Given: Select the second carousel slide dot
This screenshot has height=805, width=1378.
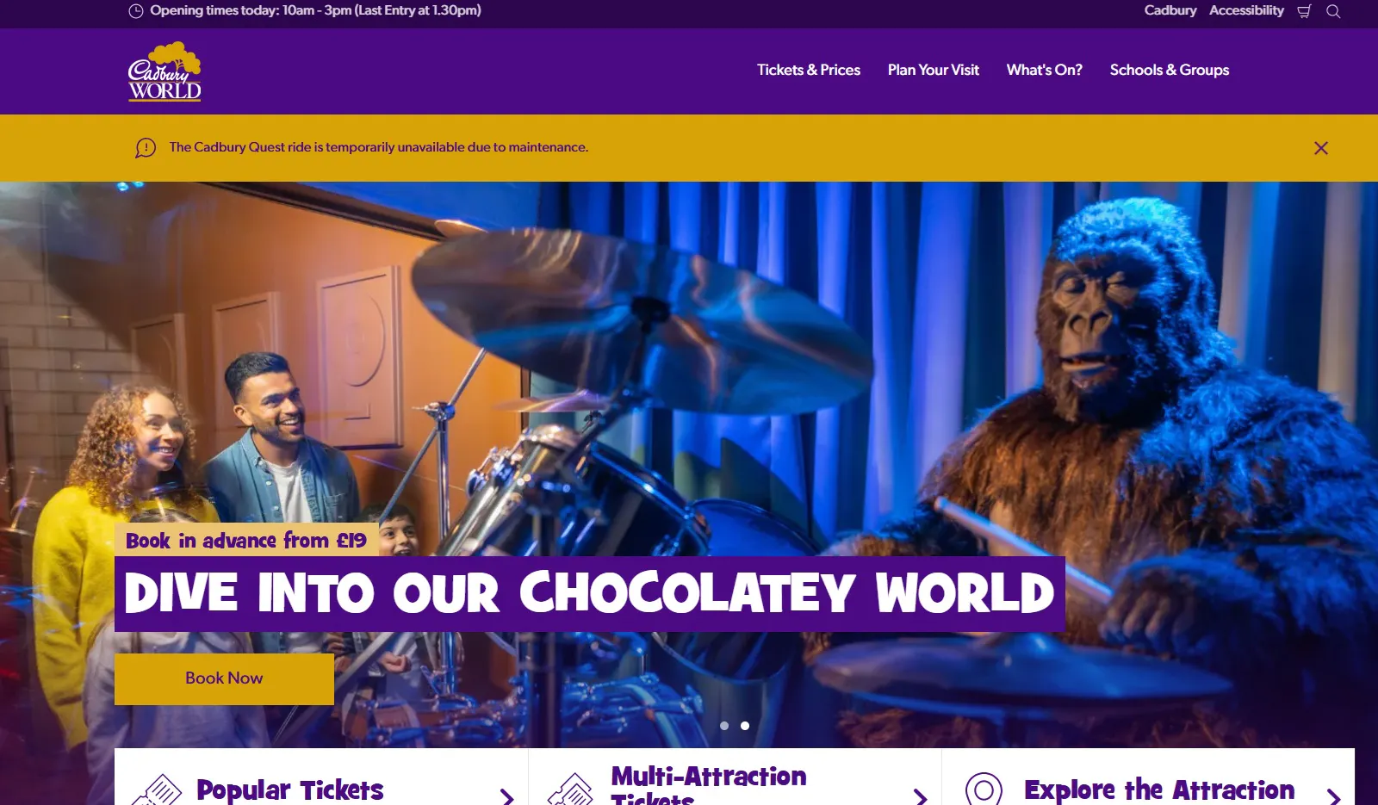Looking at the screenshot, I should click(x=745, y=726).
